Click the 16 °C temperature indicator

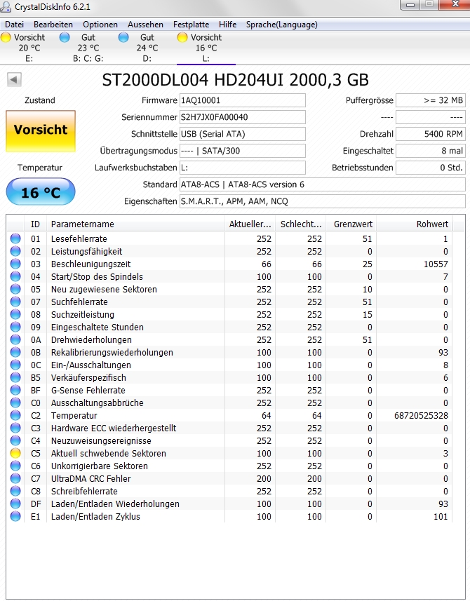41,191
